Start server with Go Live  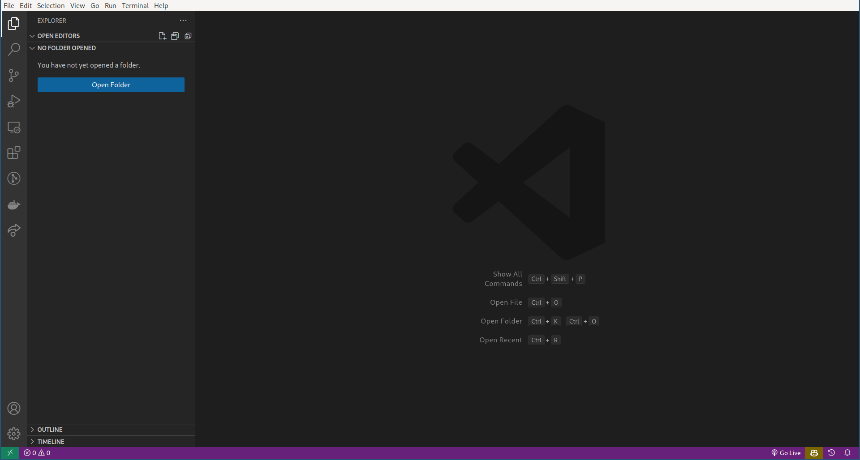click(786, 453)
